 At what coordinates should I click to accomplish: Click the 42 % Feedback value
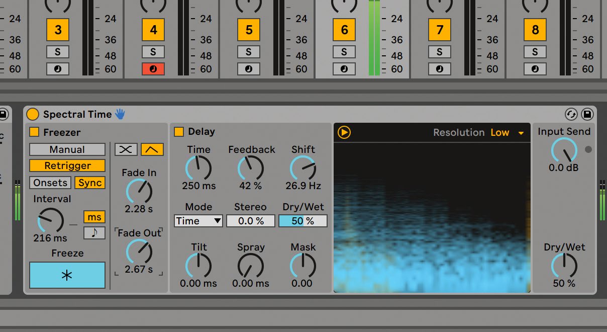point(251,186)
